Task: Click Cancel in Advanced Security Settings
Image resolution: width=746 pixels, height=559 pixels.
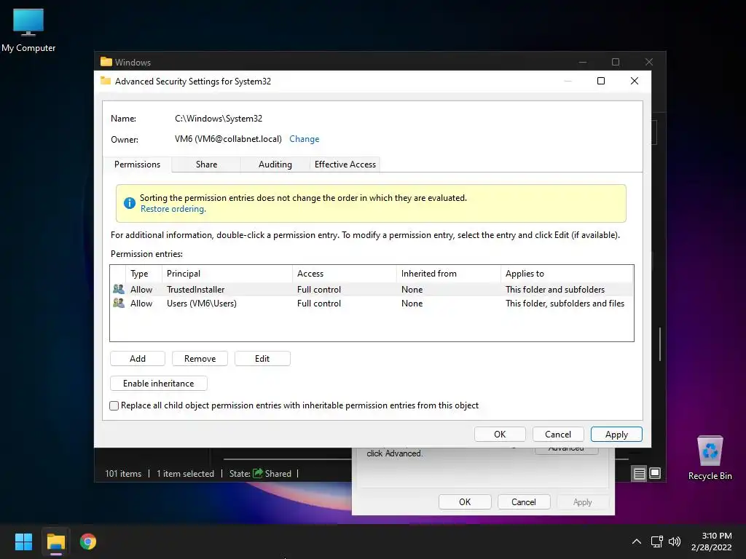Action: (x=557, y=434)
